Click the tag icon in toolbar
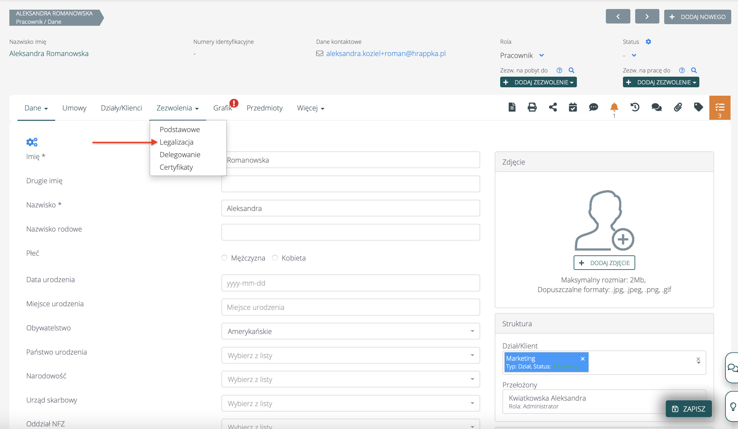The height and width of the screenshot is (429, 738). tap(698, 107)
